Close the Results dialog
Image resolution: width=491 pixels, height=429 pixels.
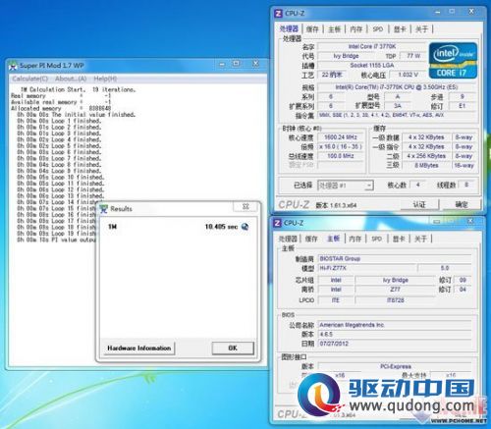246,206
